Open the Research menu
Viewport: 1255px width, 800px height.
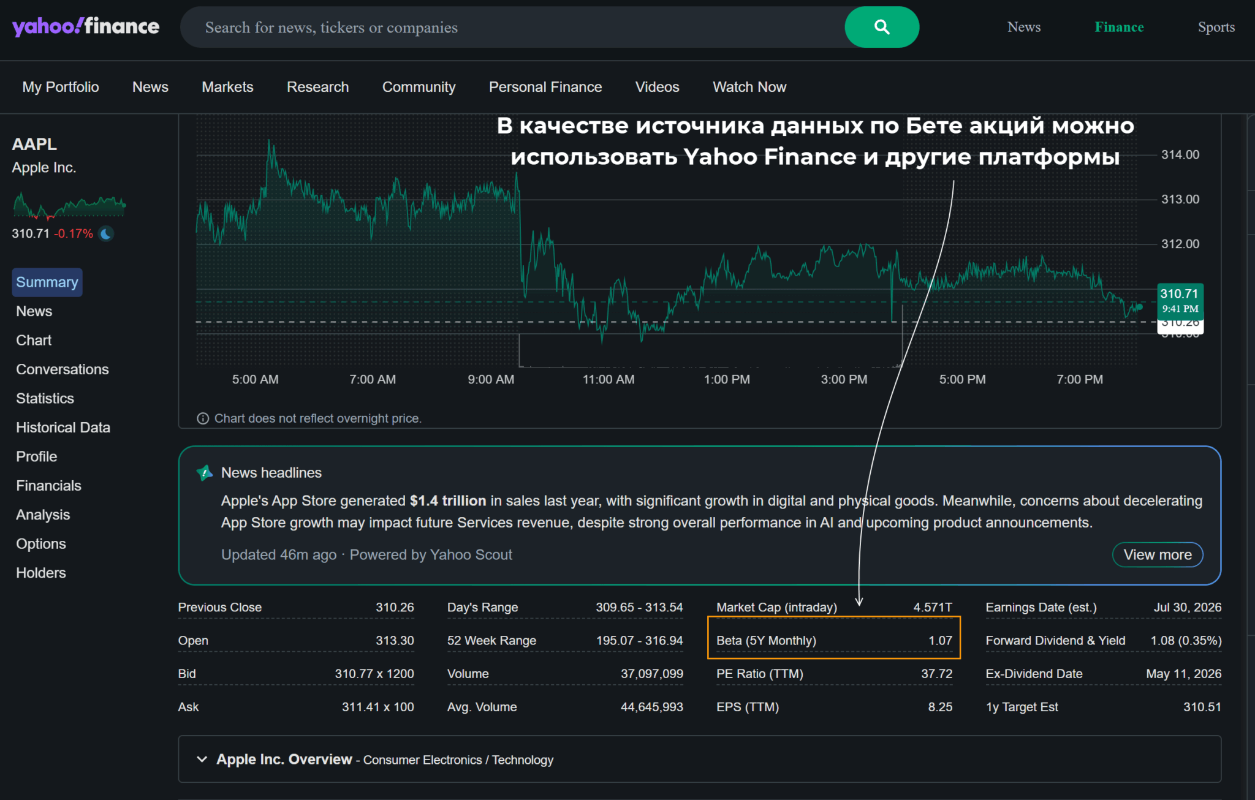pyautogui.click(x=317, y=87)
